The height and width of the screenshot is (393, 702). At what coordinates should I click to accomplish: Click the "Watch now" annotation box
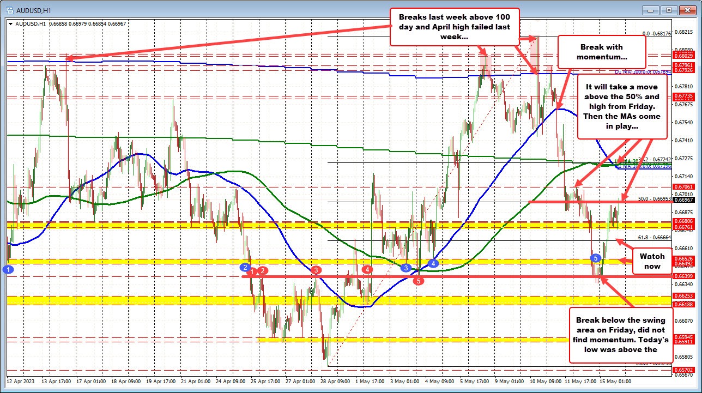coord(652,261)
